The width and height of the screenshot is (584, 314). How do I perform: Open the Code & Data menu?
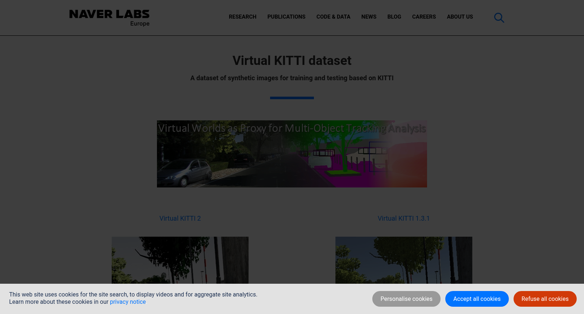333,17
